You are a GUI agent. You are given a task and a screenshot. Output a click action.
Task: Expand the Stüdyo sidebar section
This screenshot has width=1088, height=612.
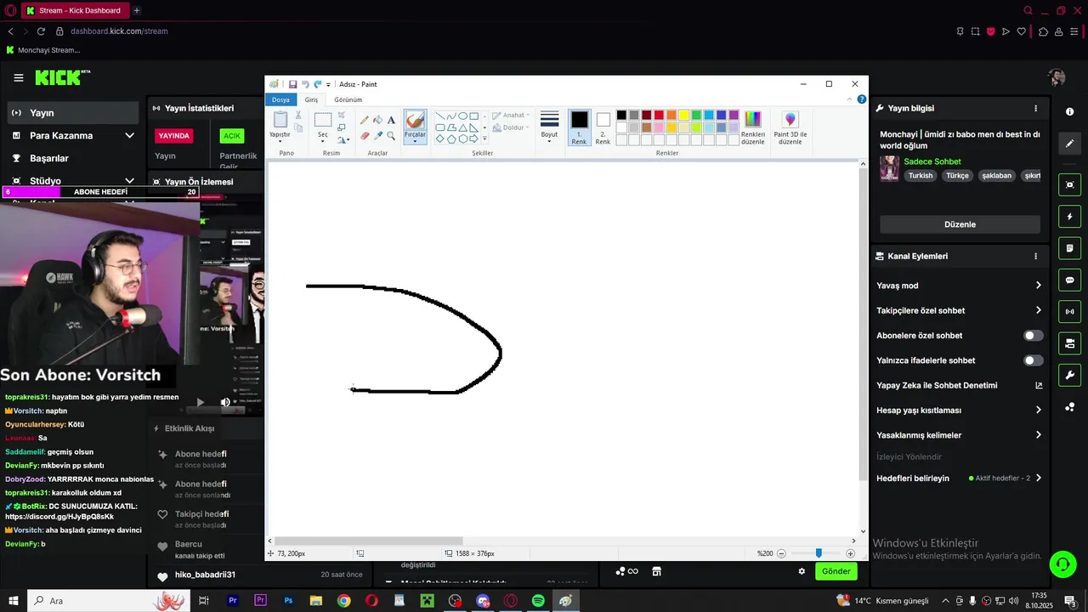point(129,181)
